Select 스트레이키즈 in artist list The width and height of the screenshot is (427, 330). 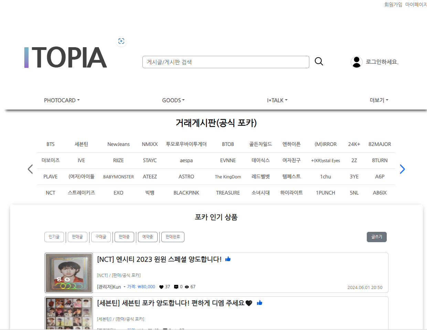point(81,193)
